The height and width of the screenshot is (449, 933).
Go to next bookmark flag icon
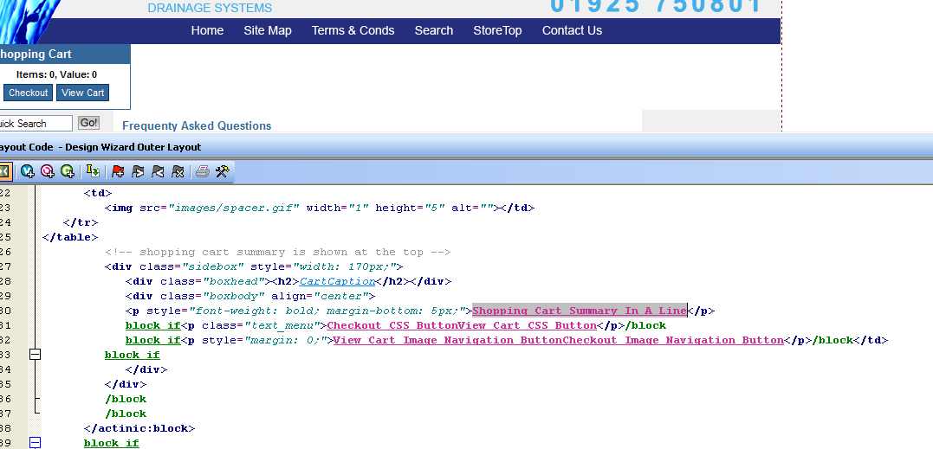tap(138, 171)
